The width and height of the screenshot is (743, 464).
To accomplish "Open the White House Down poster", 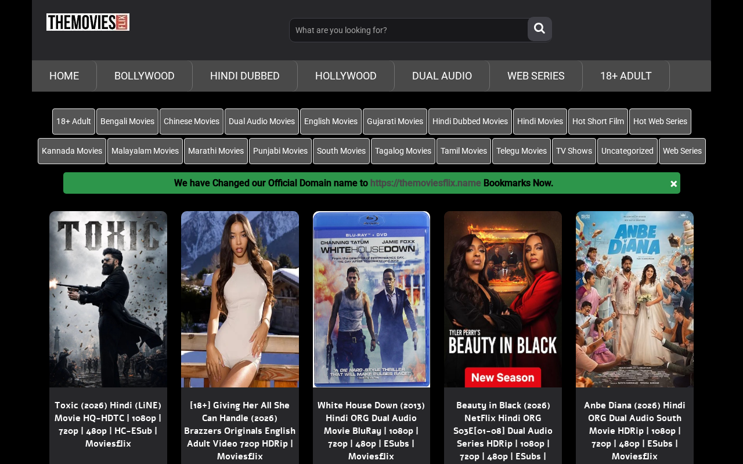I will pyautogui.click(x=371, y=299).
